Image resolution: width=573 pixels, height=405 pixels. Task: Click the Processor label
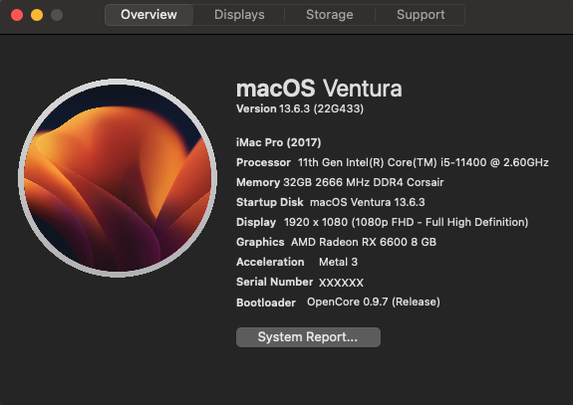263,162
